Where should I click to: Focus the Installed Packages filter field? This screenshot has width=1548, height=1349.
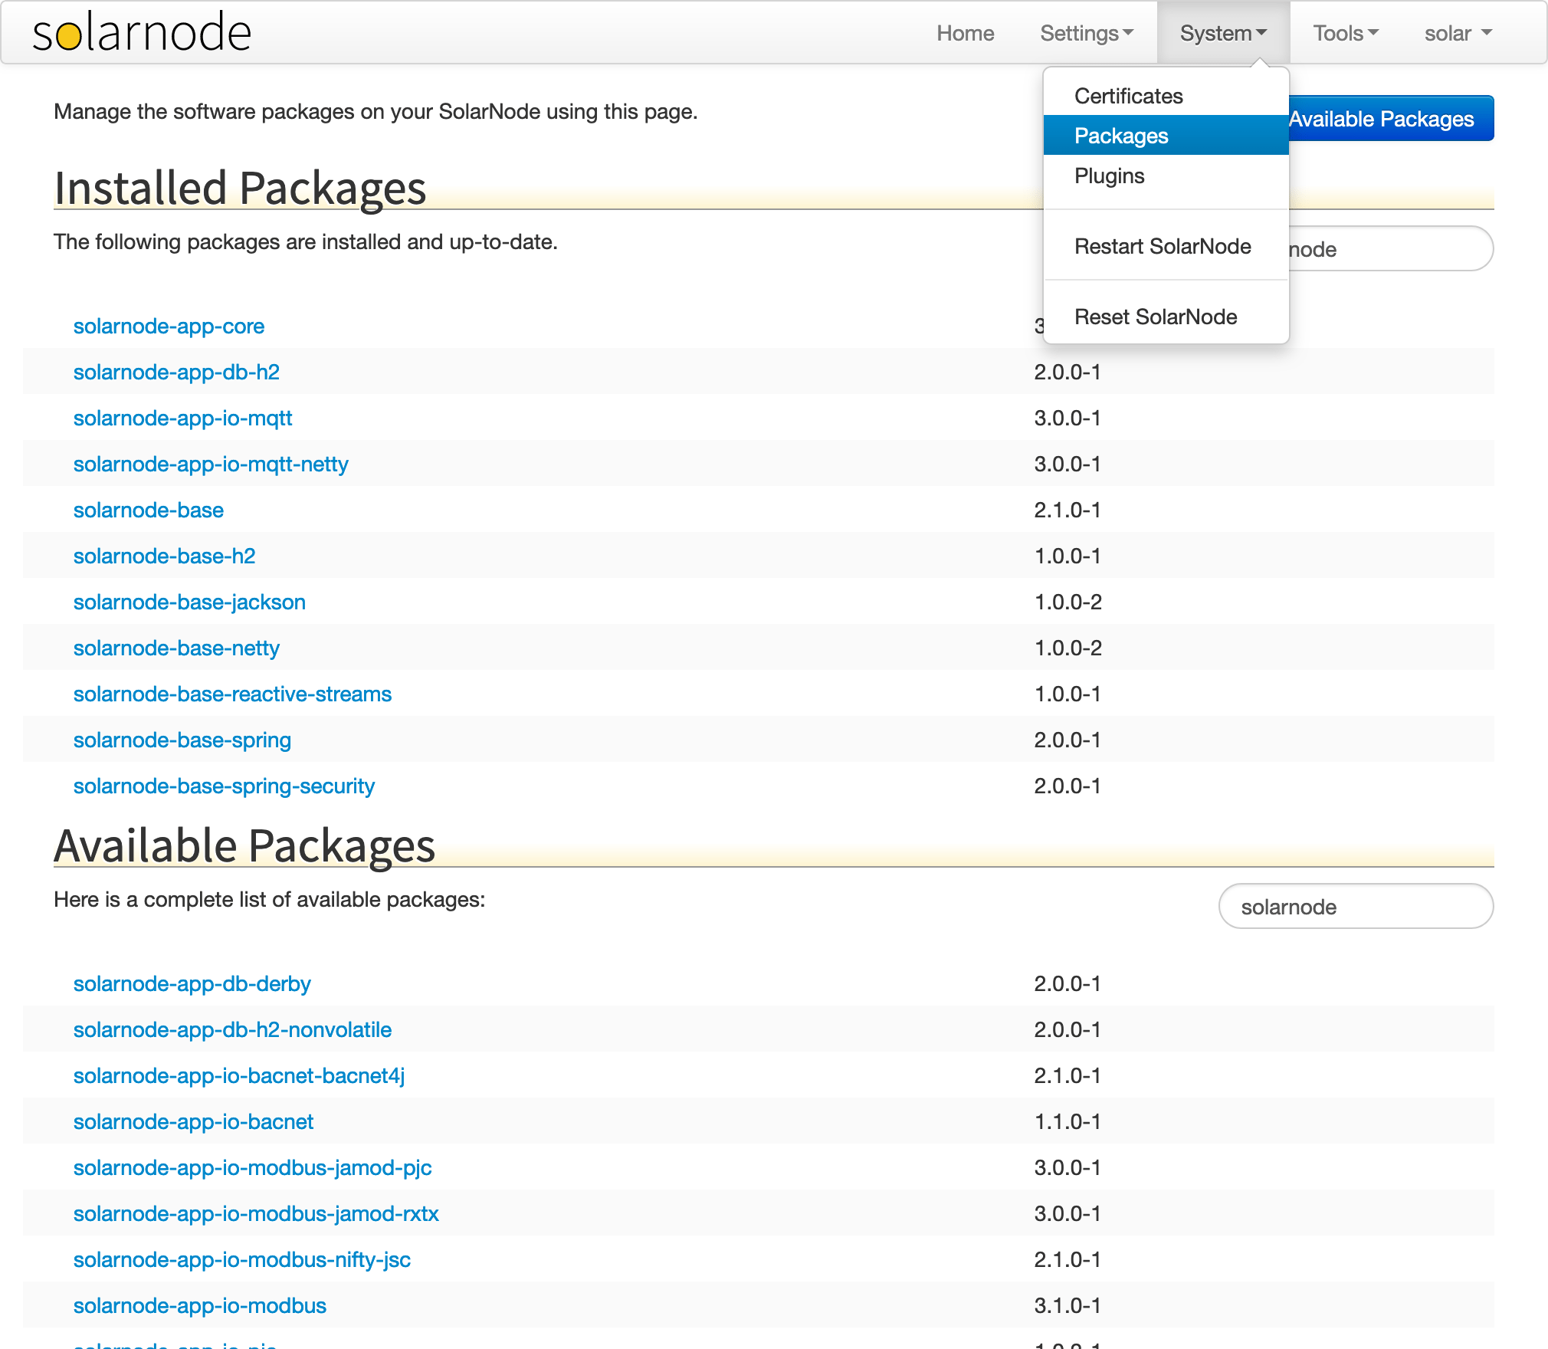click(x=1390, y=249)
